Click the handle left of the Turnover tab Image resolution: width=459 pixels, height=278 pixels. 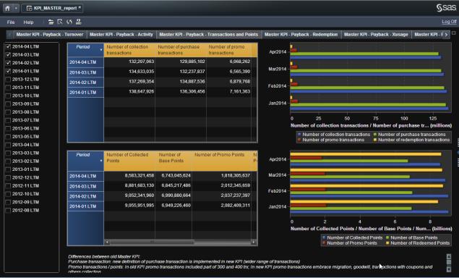(x=9, y=35)
